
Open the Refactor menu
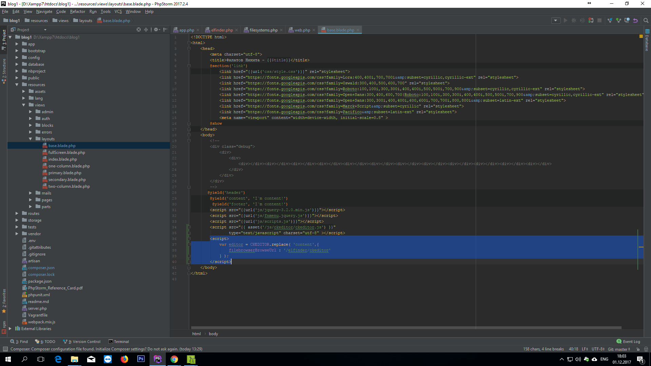pos(78,12)
